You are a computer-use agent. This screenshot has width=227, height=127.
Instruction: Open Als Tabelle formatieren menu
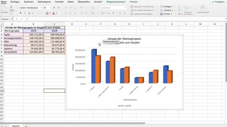143,10
